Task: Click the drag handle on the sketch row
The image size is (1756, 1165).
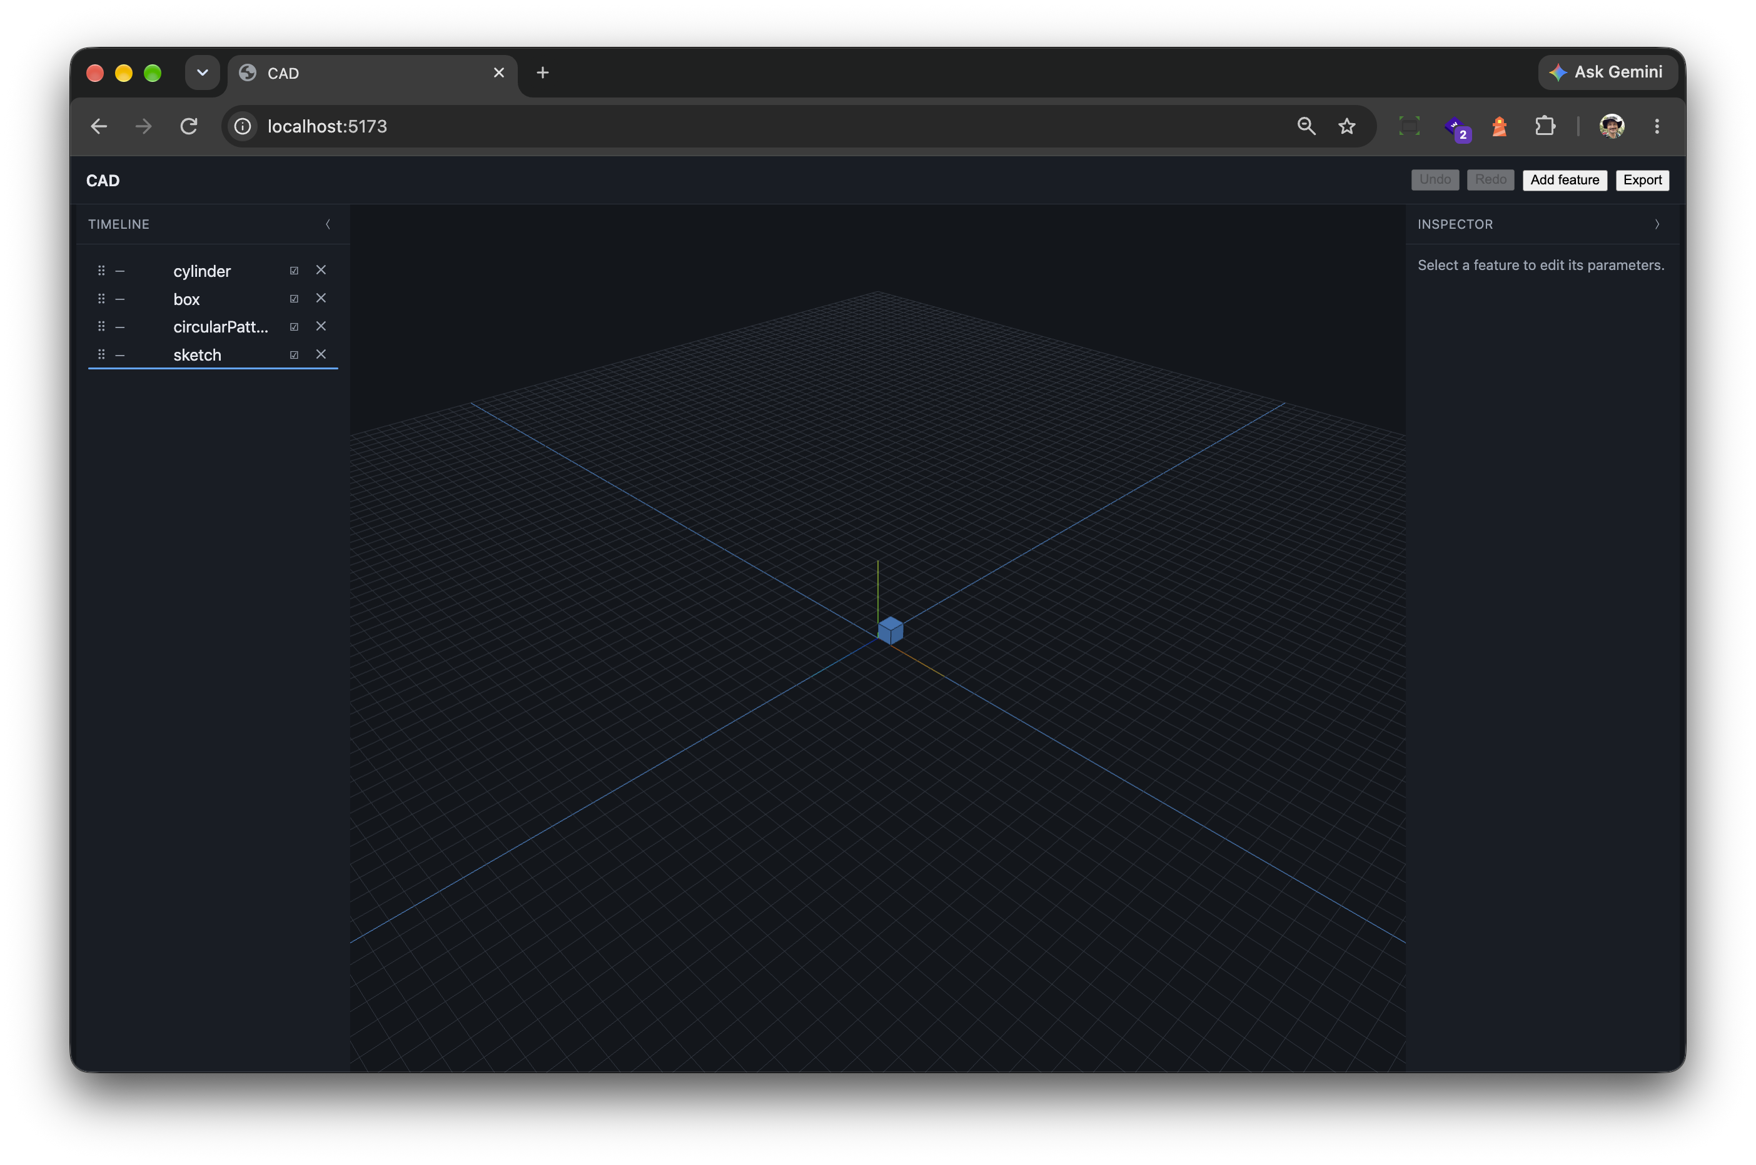Action: click(x=101, y=354)
